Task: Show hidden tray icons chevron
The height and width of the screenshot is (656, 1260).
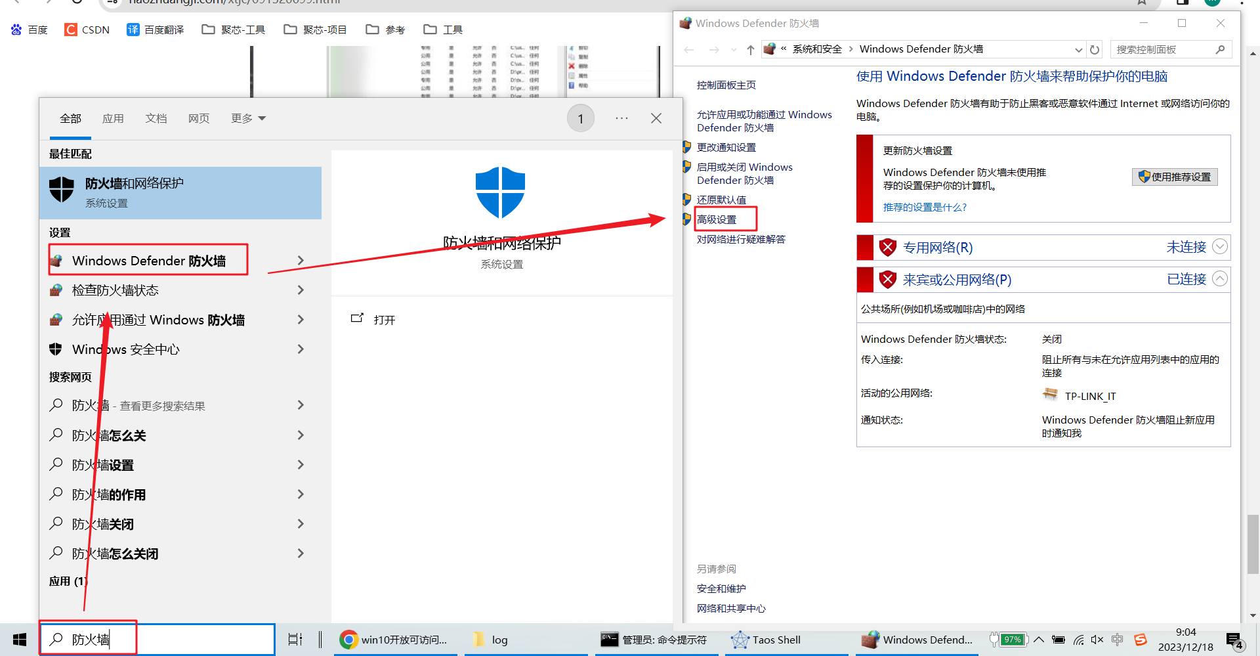Action: (x=1039, y=640)
